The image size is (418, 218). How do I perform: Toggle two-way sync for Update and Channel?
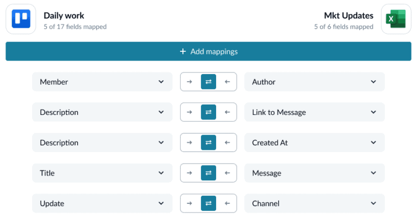tap(208, 204)
